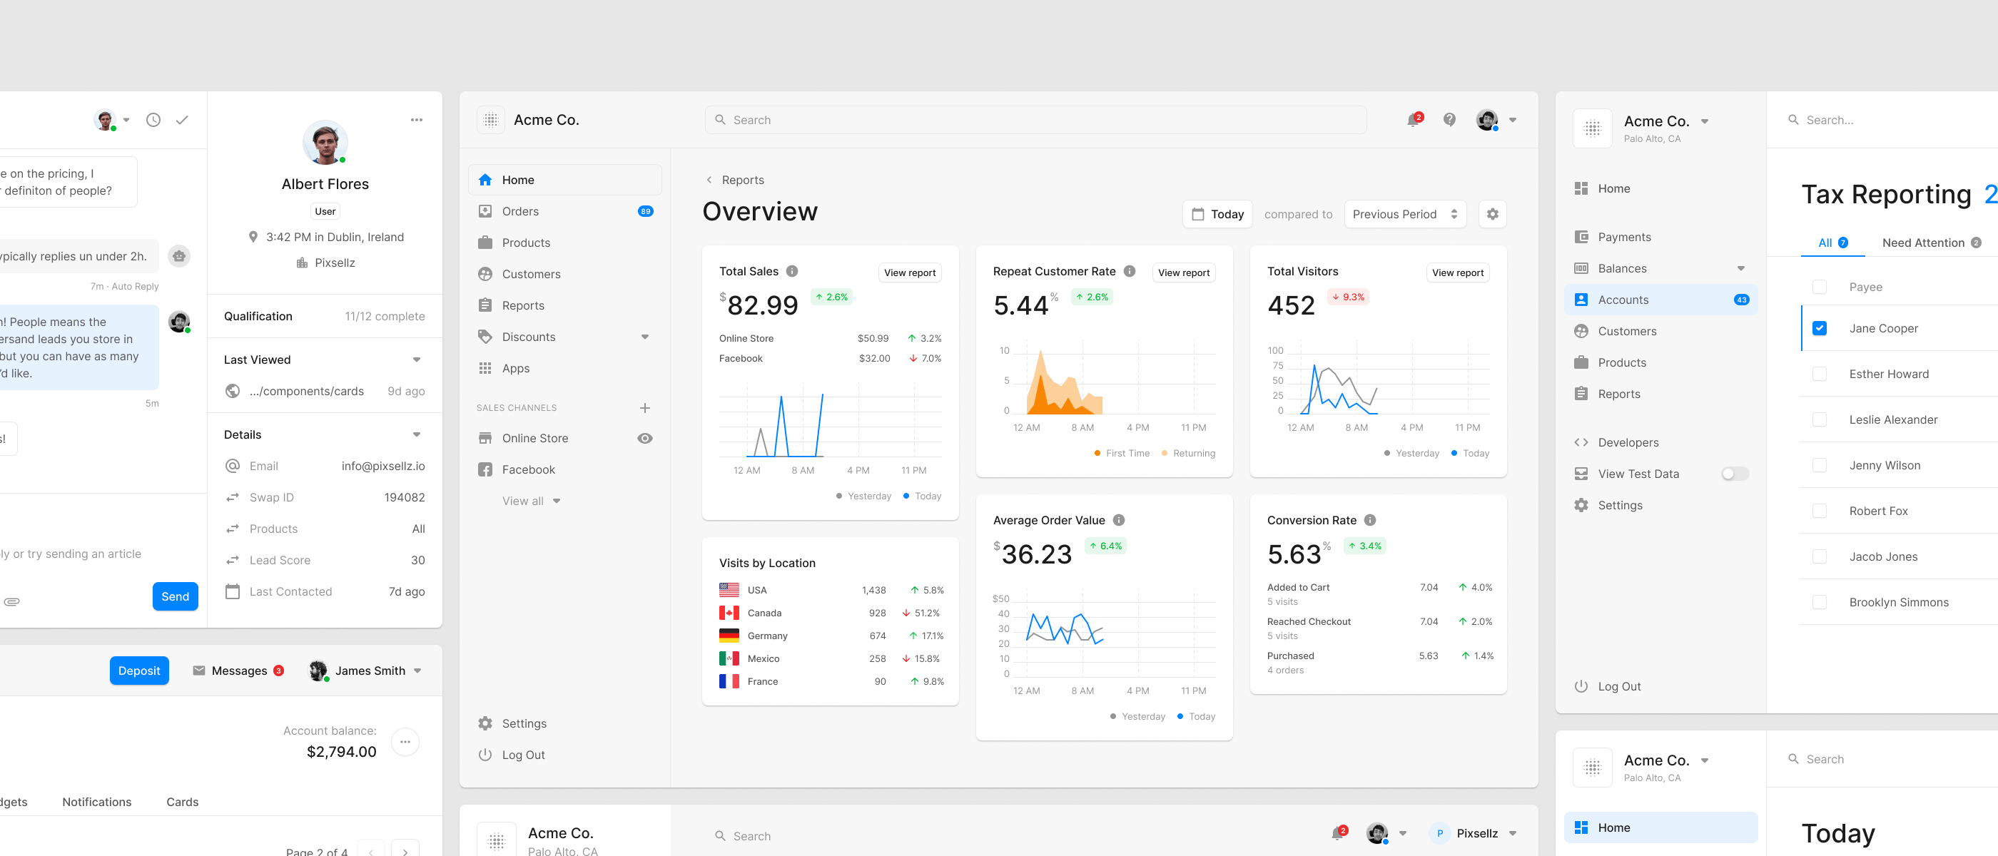Viewport: 1998px width, 856px height.
Task: Open the notifications bell with 2 alerts
Action: coord(1412,119)
